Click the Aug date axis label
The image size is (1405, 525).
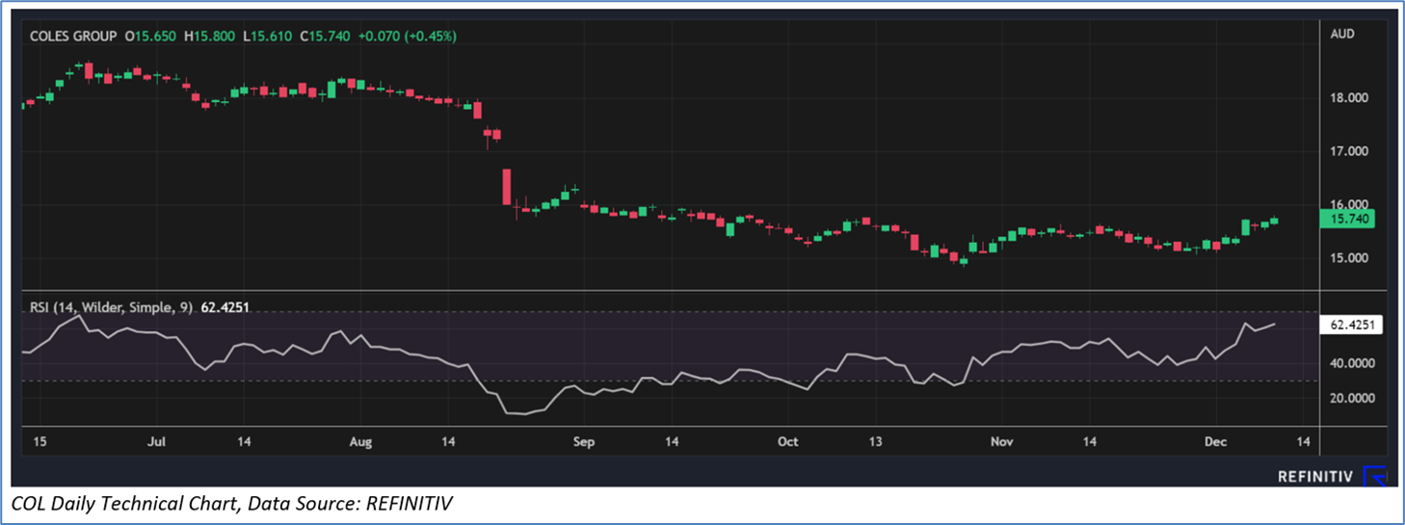click(x=359, y=441)
